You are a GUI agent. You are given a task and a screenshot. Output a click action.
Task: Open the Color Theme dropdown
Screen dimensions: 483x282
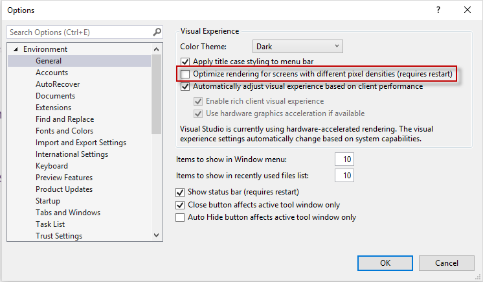pyautogui.click(x=297, y=47)
